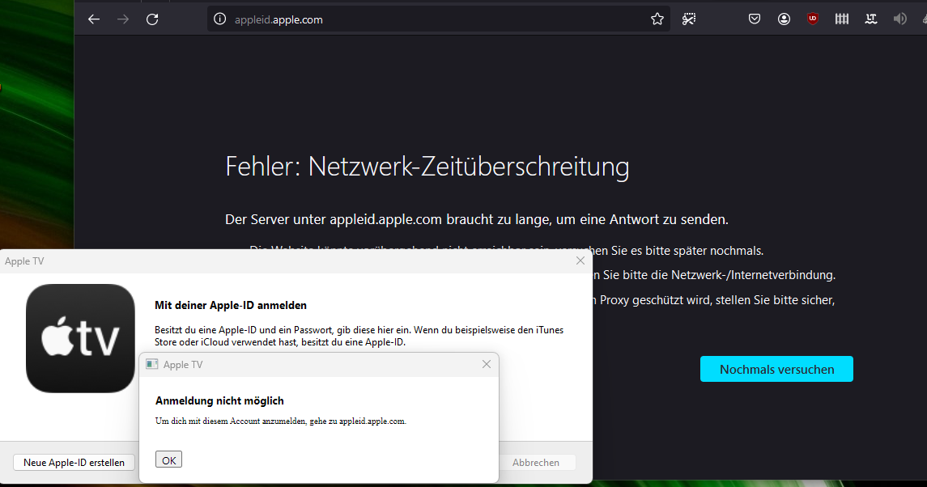Confirm the error dialog with OK

(168, 459)
